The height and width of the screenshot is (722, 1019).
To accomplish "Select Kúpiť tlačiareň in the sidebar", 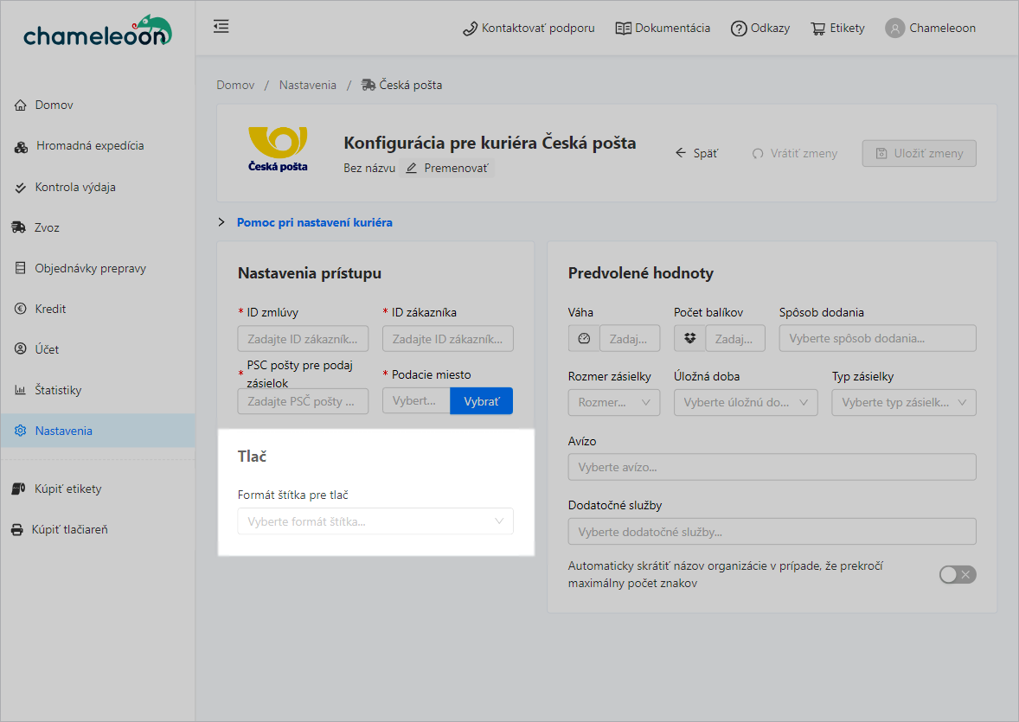I will pyautogui.click(x=69, y=529).
